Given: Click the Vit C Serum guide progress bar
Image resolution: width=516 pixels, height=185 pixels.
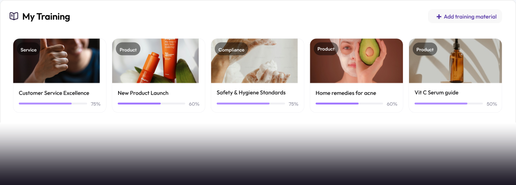Looking at the screenshot, I should pyautogui.click(x=449, y=104).
